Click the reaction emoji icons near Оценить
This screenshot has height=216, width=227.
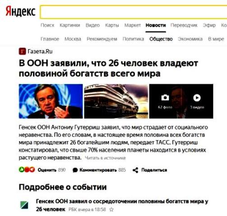click(27, 170)
